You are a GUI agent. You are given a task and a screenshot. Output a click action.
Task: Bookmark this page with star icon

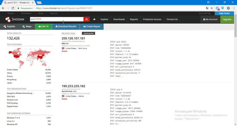pyautogui.click(x=212, y=8)
